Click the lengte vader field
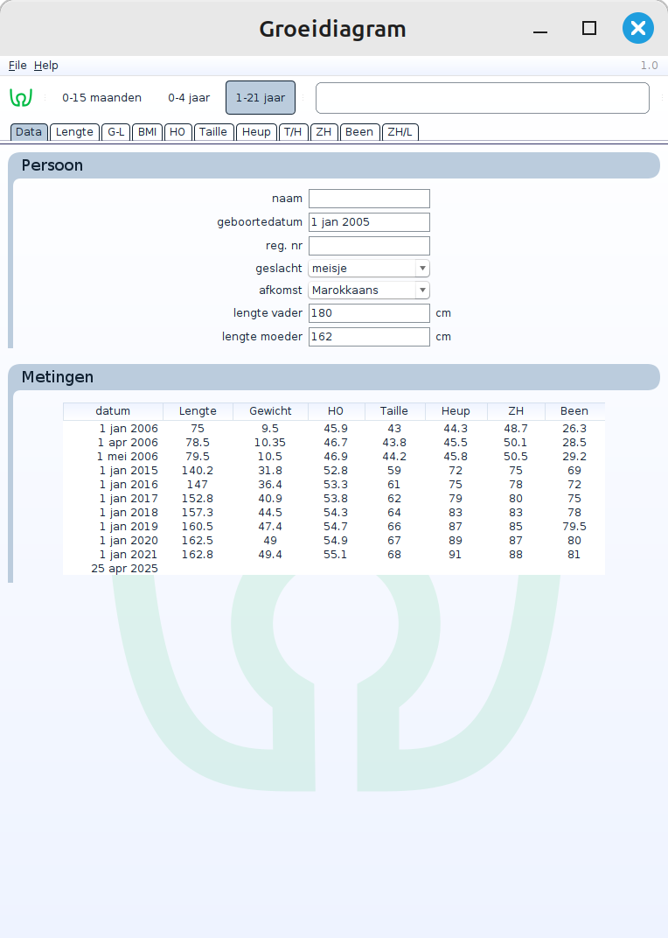The image size is (668, 938). click(x=369, y=313)
